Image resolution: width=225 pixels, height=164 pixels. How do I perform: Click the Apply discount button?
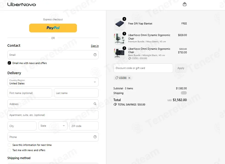[x=181, y=68]
